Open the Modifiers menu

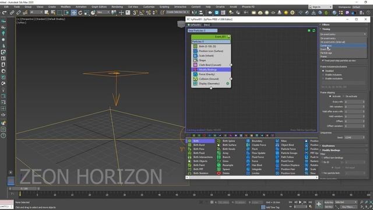(x=65, y=7)
